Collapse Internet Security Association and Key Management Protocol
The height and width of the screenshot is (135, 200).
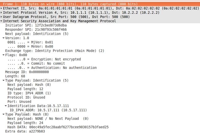click(x=2, y=21)
